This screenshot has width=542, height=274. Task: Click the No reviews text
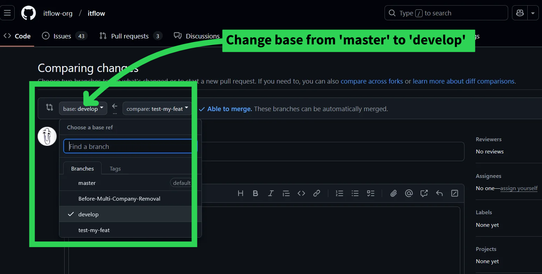[x=490, y=152]
